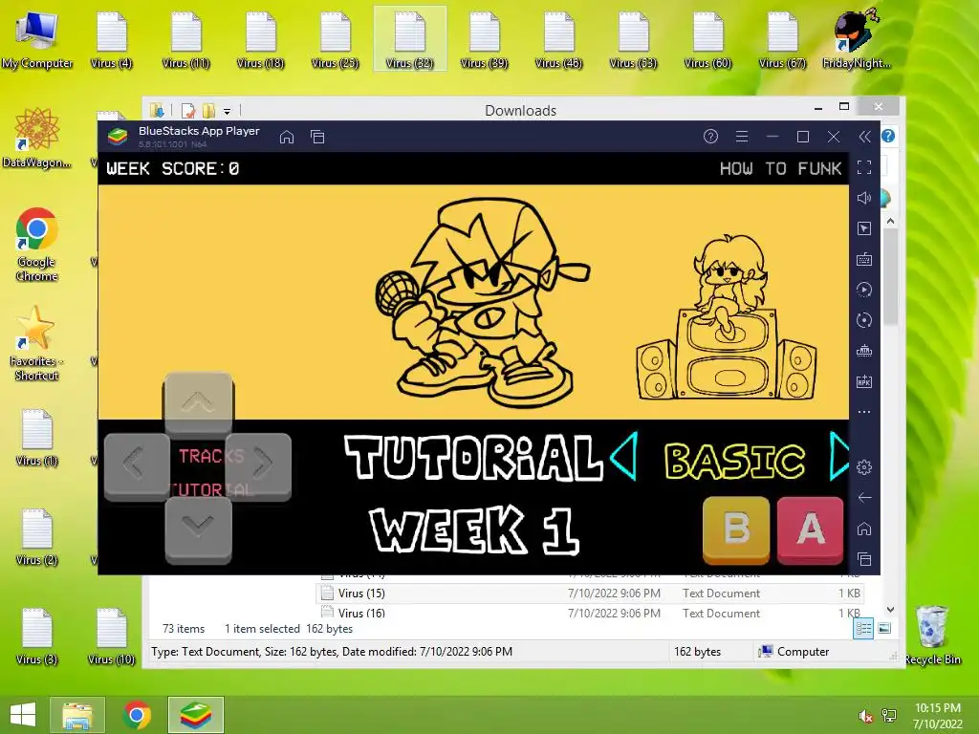The height and width of the screenshot is (734, 979).
Task: Click the lower circular-arrow icon in BlueStacks sidebar
Action: 864,320
